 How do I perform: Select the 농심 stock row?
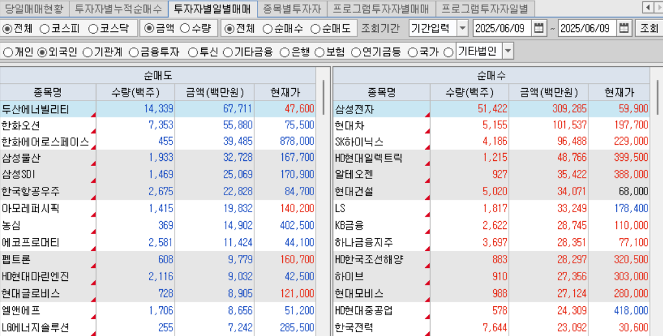[x=158, y=225]
